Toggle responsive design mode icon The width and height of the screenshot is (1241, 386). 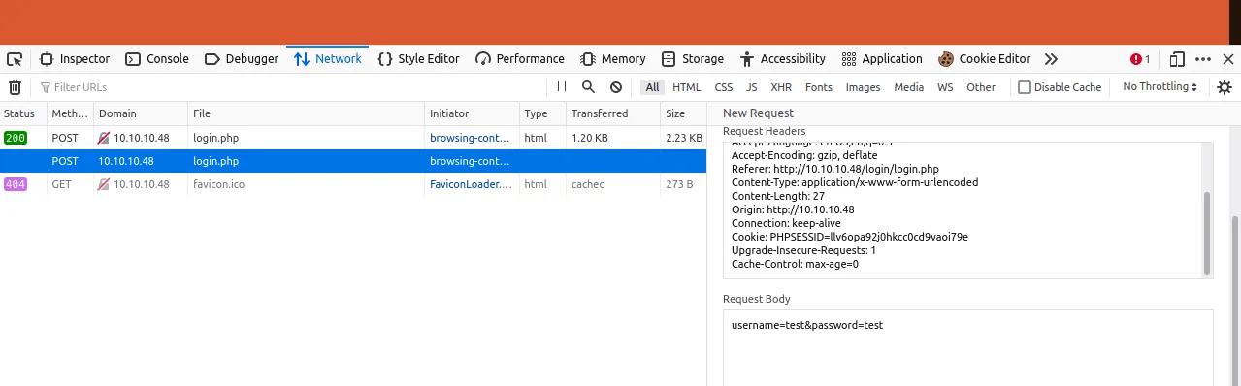[x=1177, y=59]
